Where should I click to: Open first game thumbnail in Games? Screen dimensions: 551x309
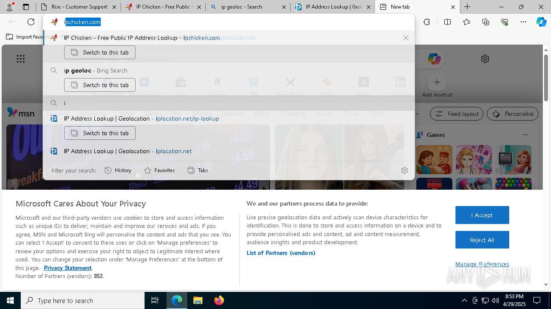[434, 160]
